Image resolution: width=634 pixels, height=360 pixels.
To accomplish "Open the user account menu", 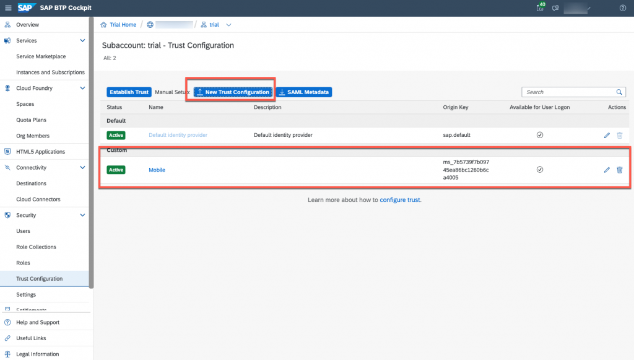I will tap(577, 8).
